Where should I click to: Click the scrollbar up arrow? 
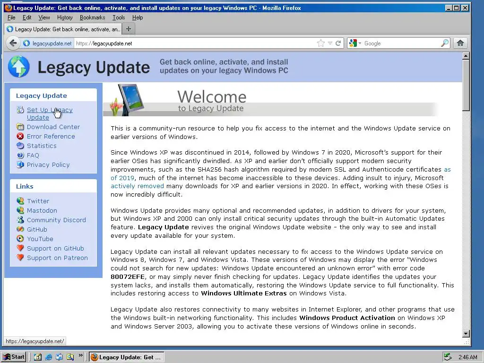click(x=466, y=56)
